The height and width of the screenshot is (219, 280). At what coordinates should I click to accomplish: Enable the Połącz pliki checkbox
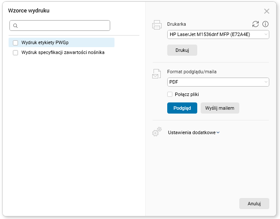click(170, 94)
